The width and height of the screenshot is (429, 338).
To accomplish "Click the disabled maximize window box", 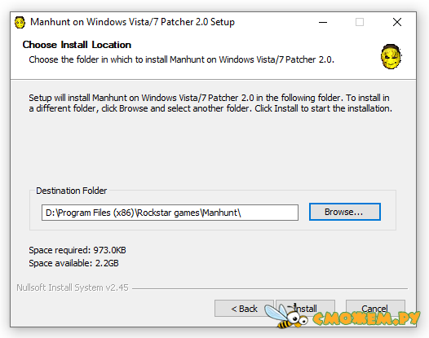I will pos(360,22).
